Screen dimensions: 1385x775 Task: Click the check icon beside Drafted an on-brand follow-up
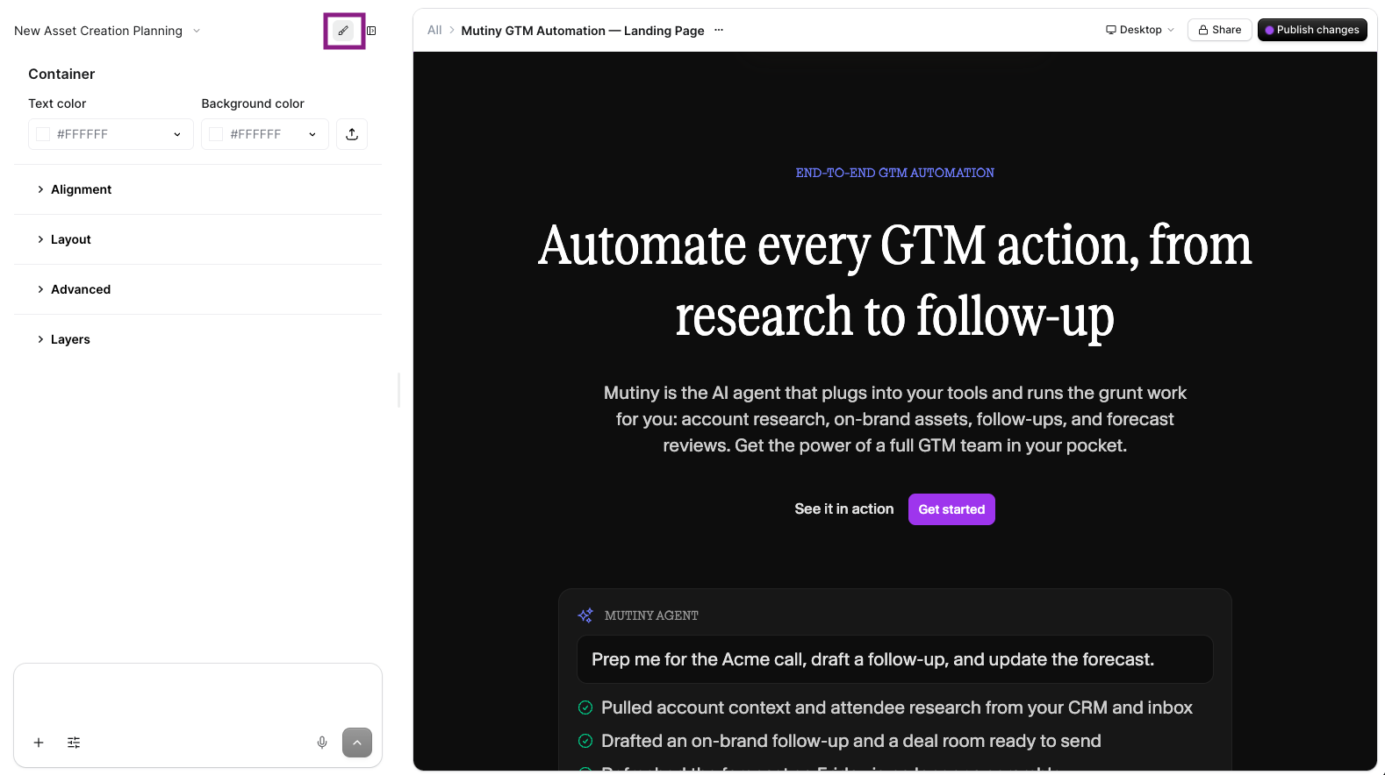(585, 741)
